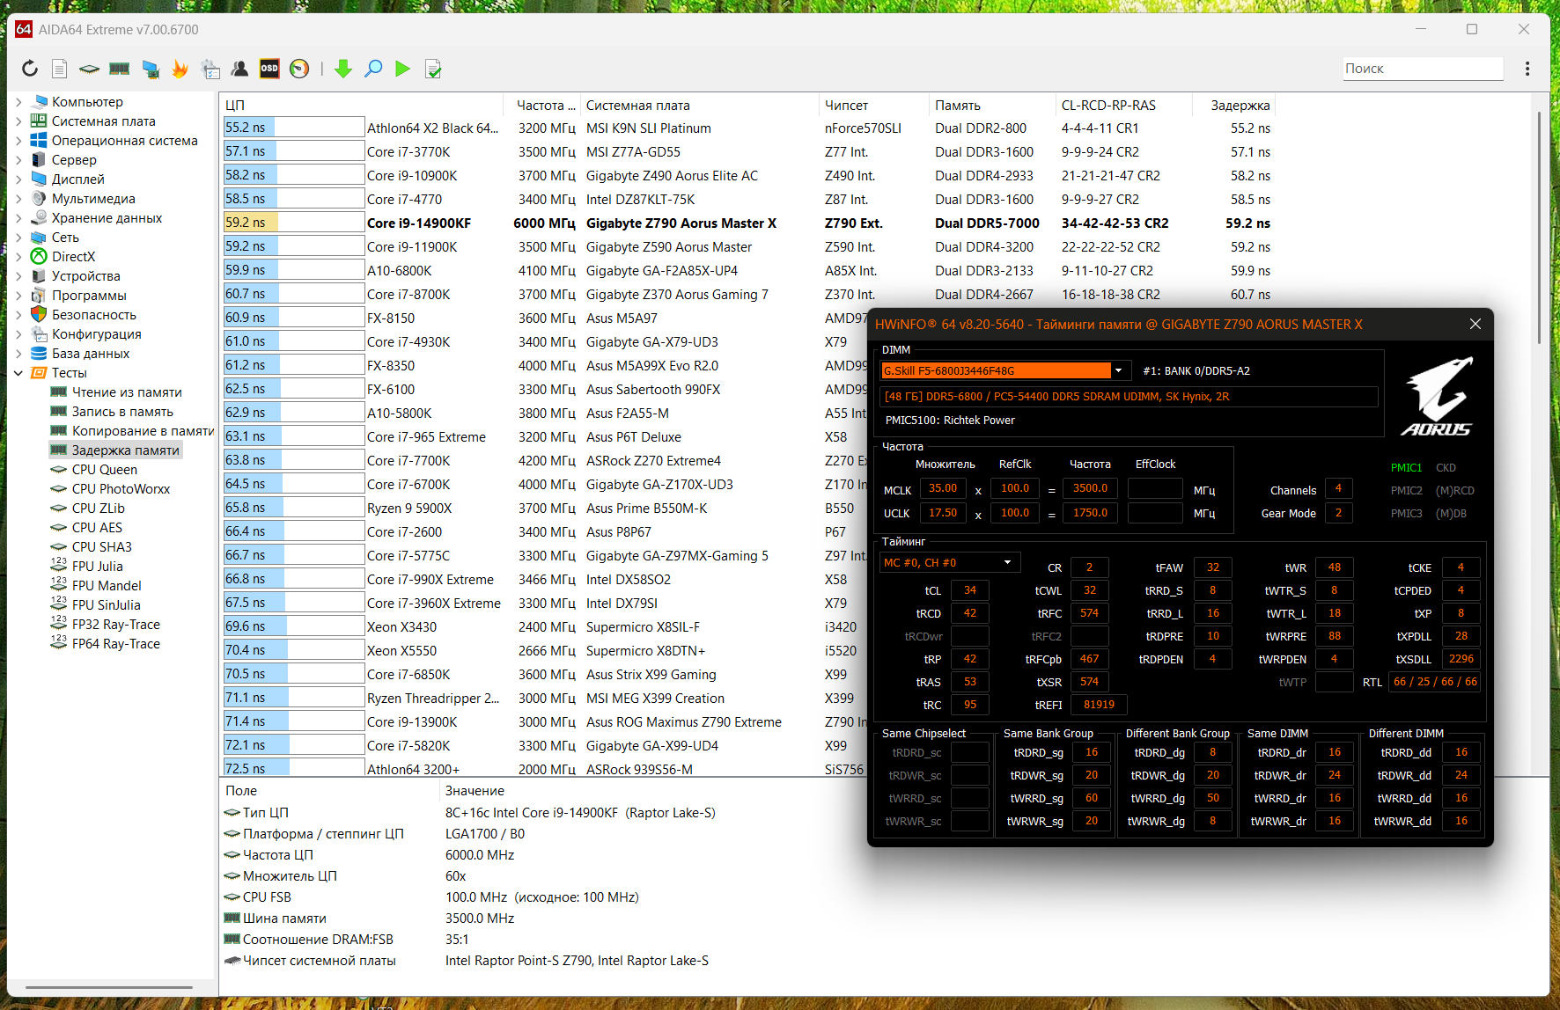Select Чтение из памяти test
Viewport: 1560px width, 1010px height.
click(127, 392)
